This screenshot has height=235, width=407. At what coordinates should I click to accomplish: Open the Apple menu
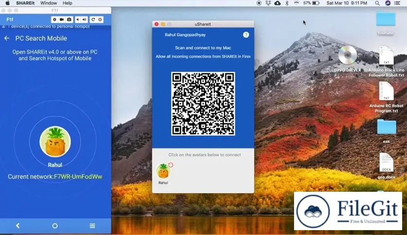(7, 3)
